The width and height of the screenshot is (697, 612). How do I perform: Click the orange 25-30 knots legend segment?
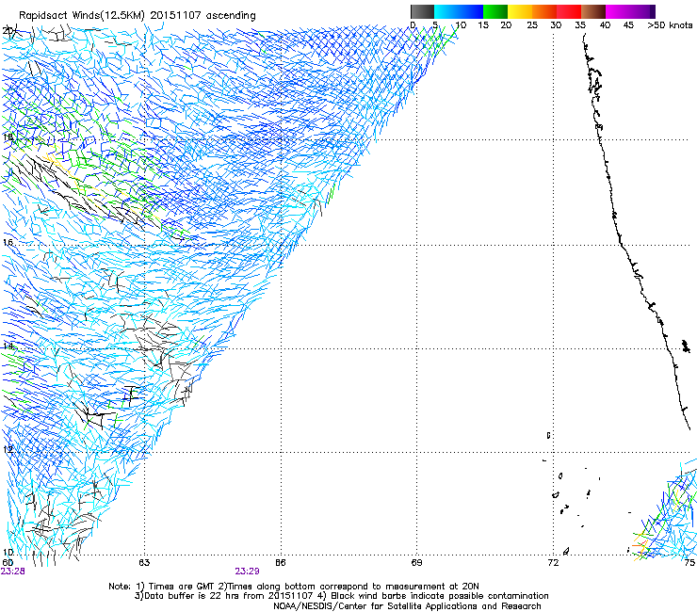[x=544, y=11]
